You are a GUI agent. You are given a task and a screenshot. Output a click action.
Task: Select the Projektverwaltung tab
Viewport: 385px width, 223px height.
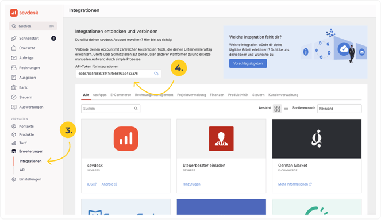tap(191, 95)
